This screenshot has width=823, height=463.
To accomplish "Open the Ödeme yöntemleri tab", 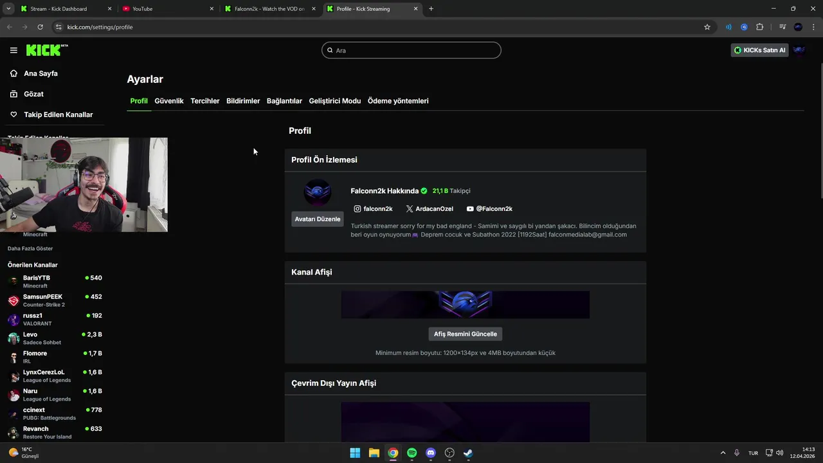I will (x=398, y=101).
